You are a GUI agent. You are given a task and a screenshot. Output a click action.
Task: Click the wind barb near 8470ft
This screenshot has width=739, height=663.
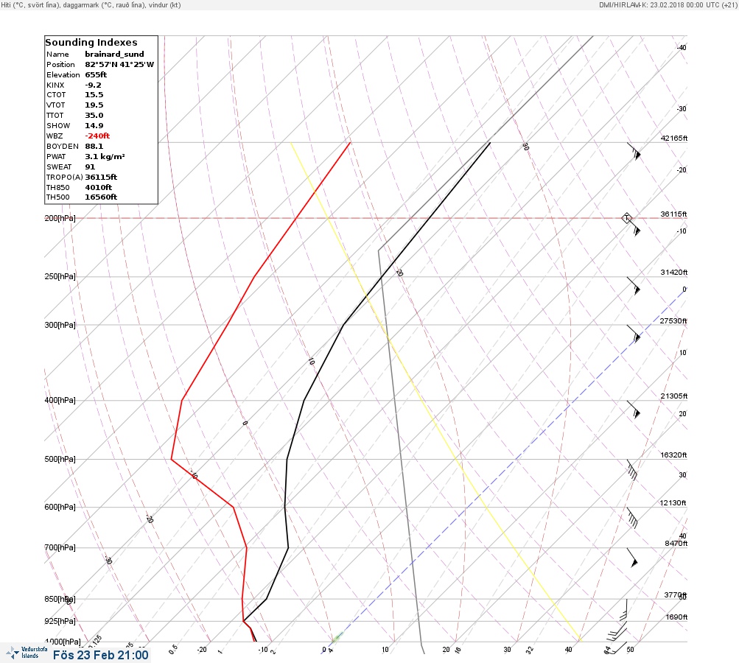632,558
